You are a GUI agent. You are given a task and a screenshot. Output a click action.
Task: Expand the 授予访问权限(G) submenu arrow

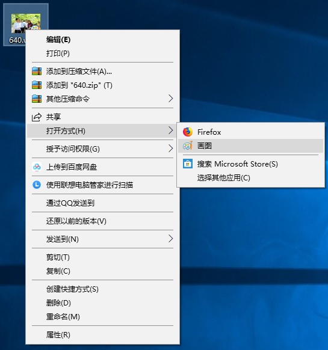171,149
